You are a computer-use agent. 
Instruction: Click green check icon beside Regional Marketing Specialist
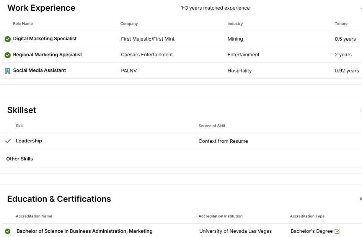(8, 55)
